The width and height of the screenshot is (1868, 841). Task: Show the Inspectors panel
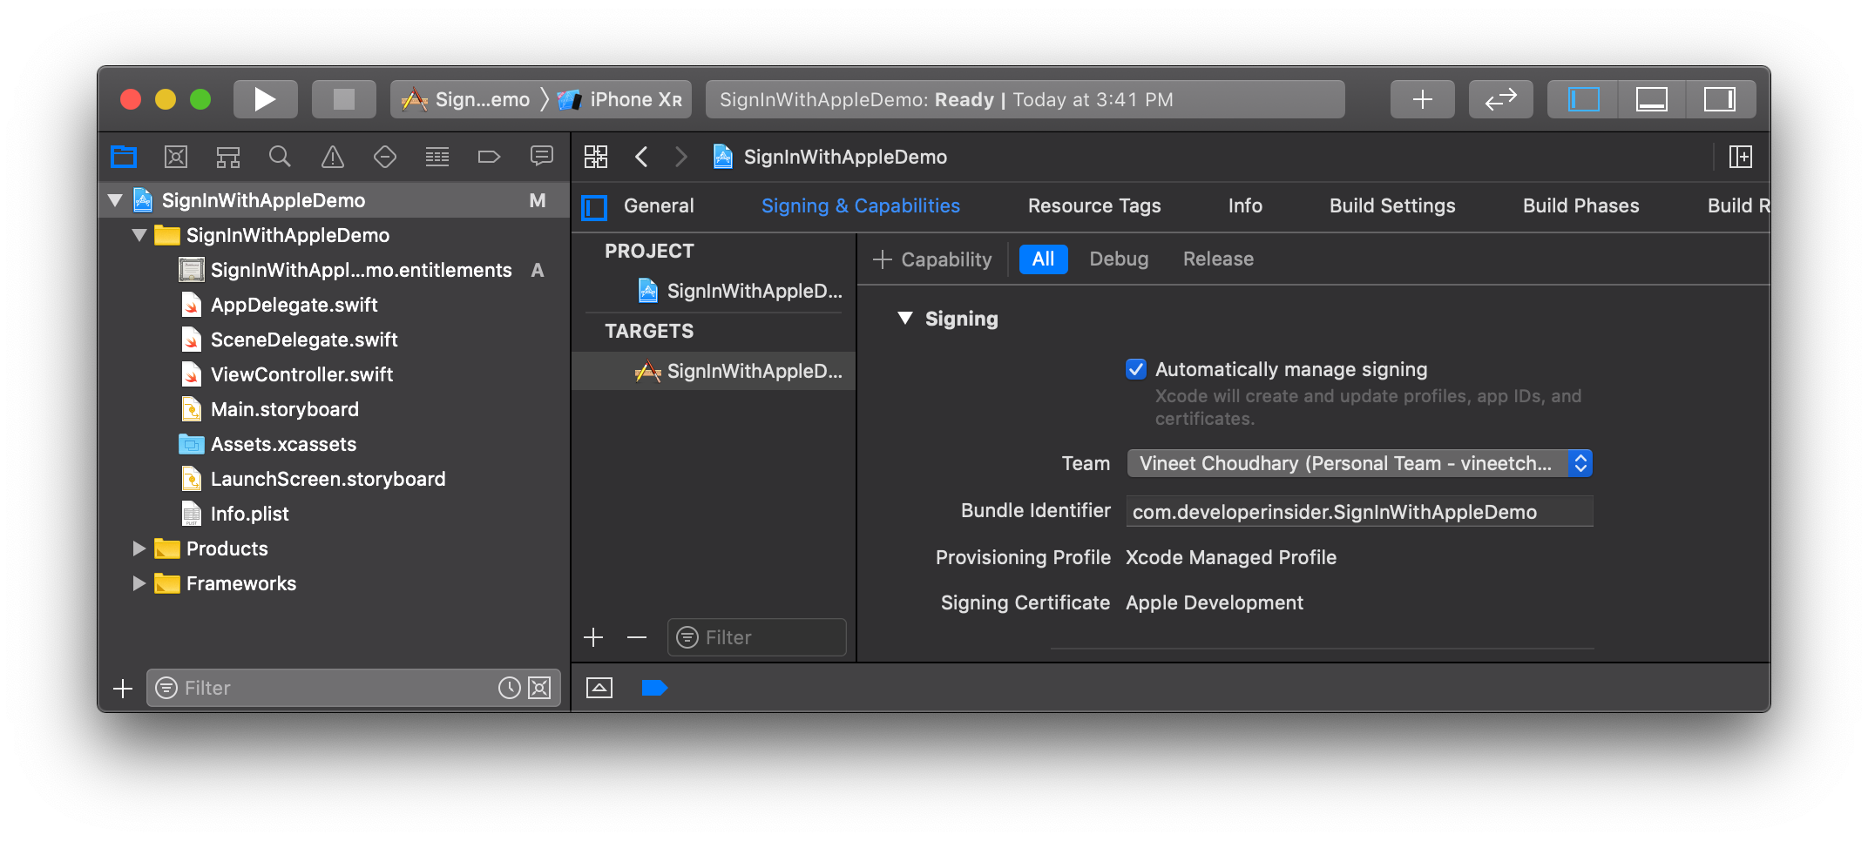pos(1720,99)
